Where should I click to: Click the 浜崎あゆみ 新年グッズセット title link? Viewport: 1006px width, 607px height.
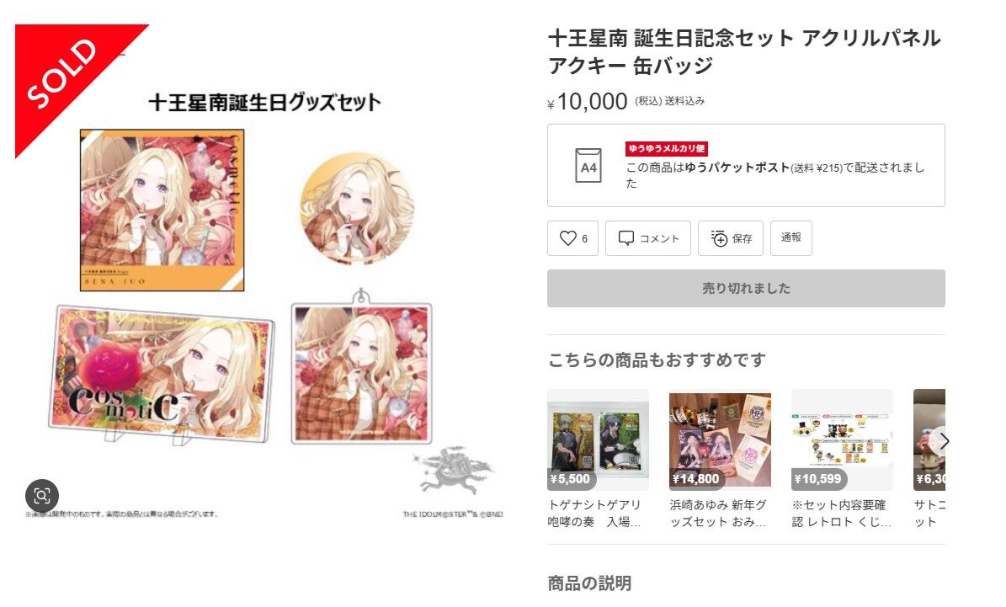pyautogui.click(x=719, y=514)
